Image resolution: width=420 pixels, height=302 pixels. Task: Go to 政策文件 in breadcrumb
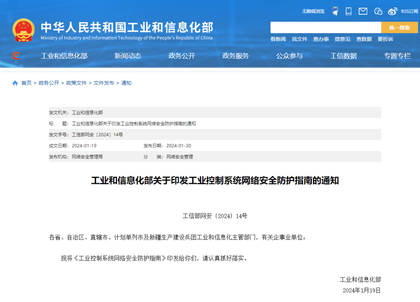click(76, 83)
